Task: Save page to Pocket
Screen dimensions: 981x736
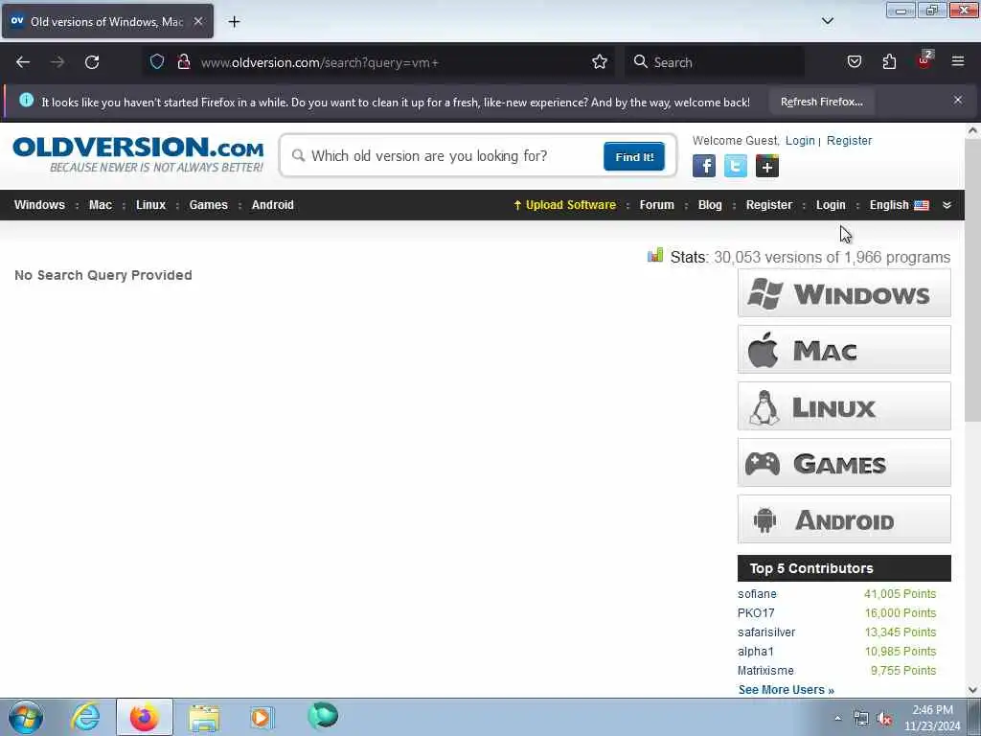Action: click(854, 61)
